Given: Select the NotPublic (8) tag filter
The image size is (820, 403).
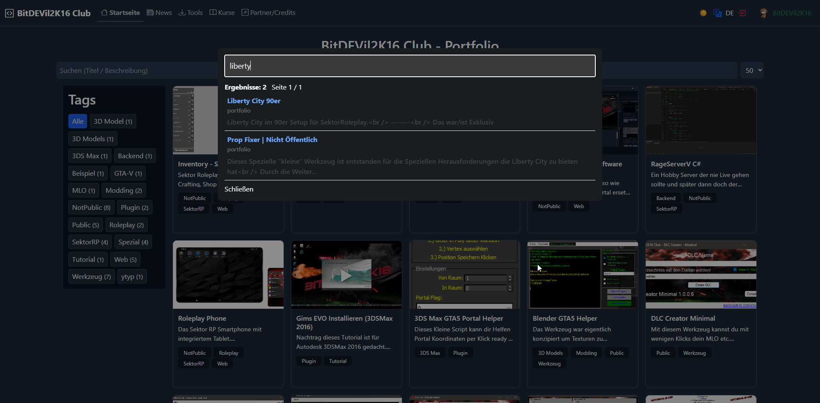Looking at the screenshot, I should [x=91, y=208].
